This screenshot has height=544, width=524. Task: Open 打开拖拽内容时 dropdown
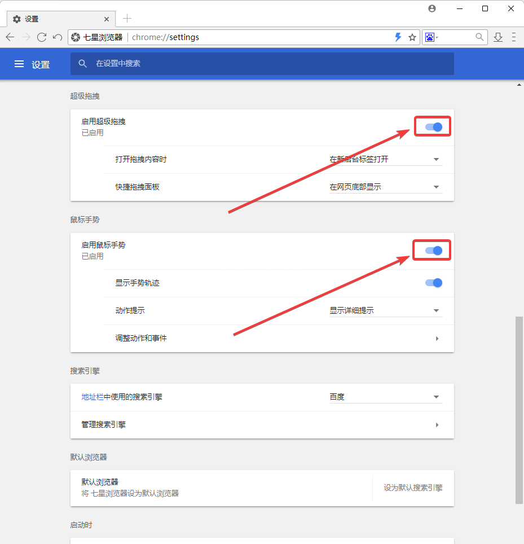(x=386, y=159)
